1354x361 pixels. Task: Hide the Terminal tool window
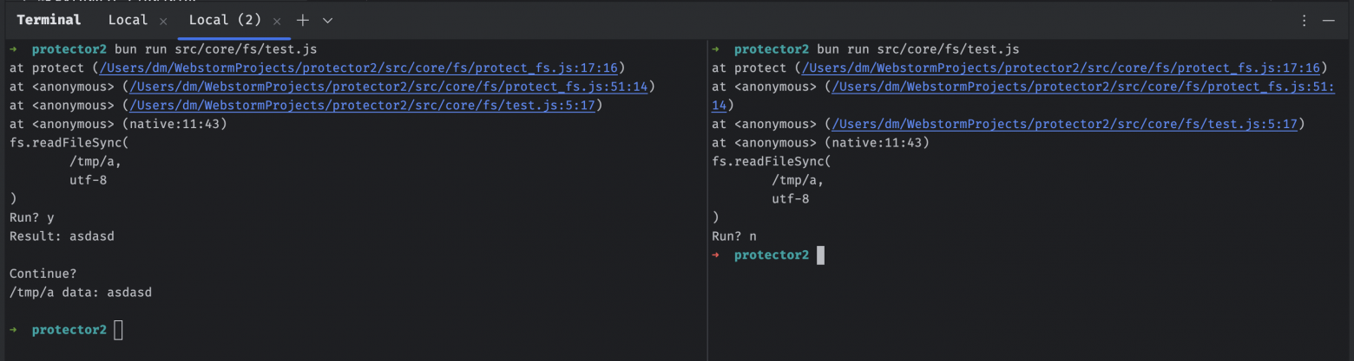tap(1328, 20)
